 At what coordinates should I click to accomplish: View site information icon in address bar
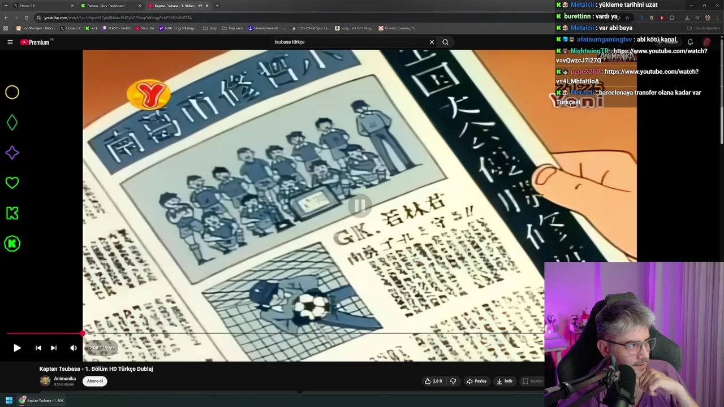click(x=38, y=18)
